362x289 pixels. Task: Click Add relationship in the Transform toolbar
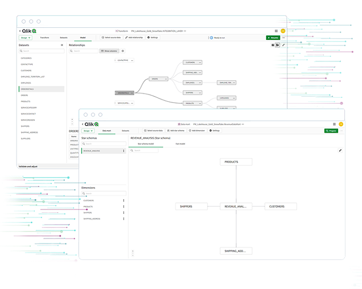click(x=133, y=37)
